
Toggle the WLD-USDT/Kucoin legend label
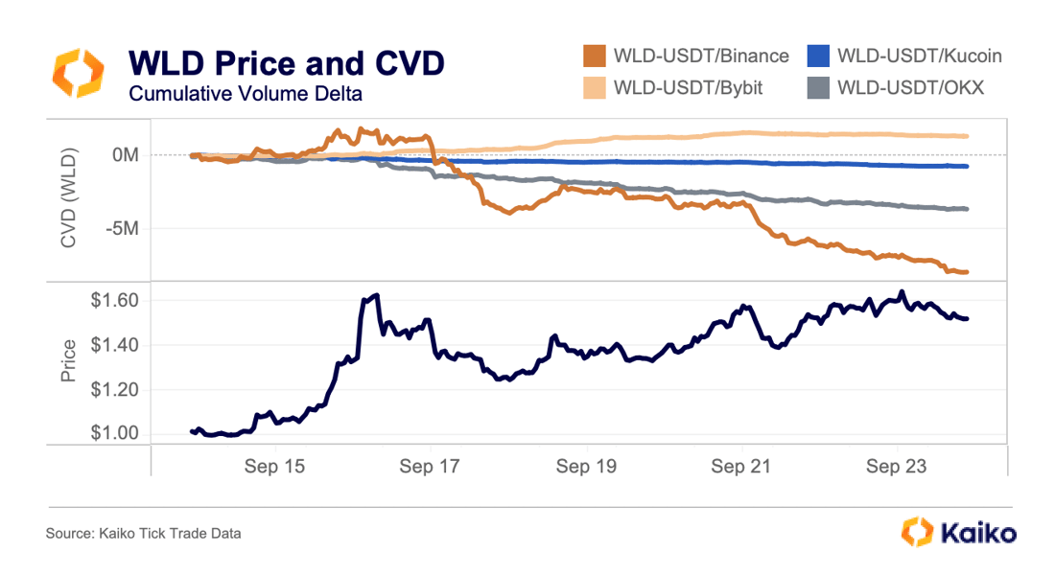coord(920,56)
